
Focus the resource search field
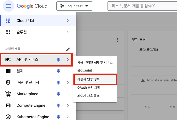tap(142, 6)
